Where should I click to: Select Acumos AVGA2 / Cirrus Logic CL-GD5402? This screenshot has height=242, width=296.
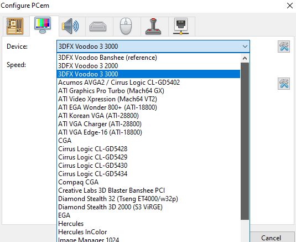tap(148, 83)
